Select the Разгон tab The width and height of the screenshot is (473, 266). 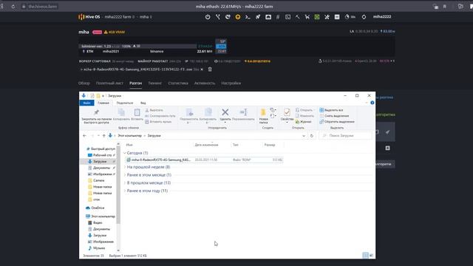click(135, 83)
